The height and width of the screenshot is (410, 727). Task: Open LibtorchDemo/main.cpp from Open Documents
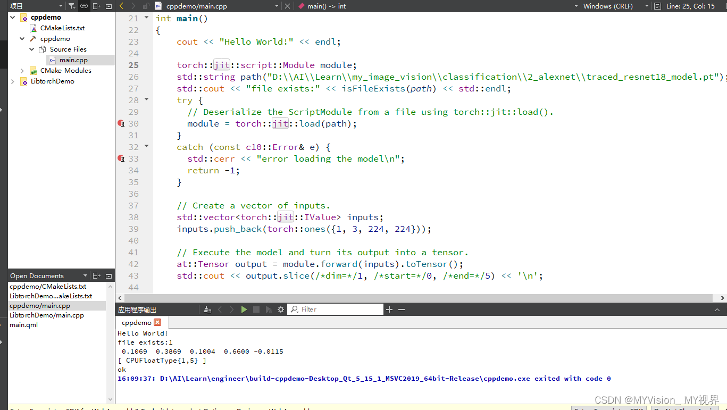point(47,315)
